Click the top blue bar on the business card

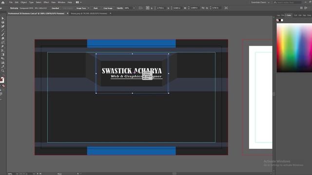click(131, 43)
